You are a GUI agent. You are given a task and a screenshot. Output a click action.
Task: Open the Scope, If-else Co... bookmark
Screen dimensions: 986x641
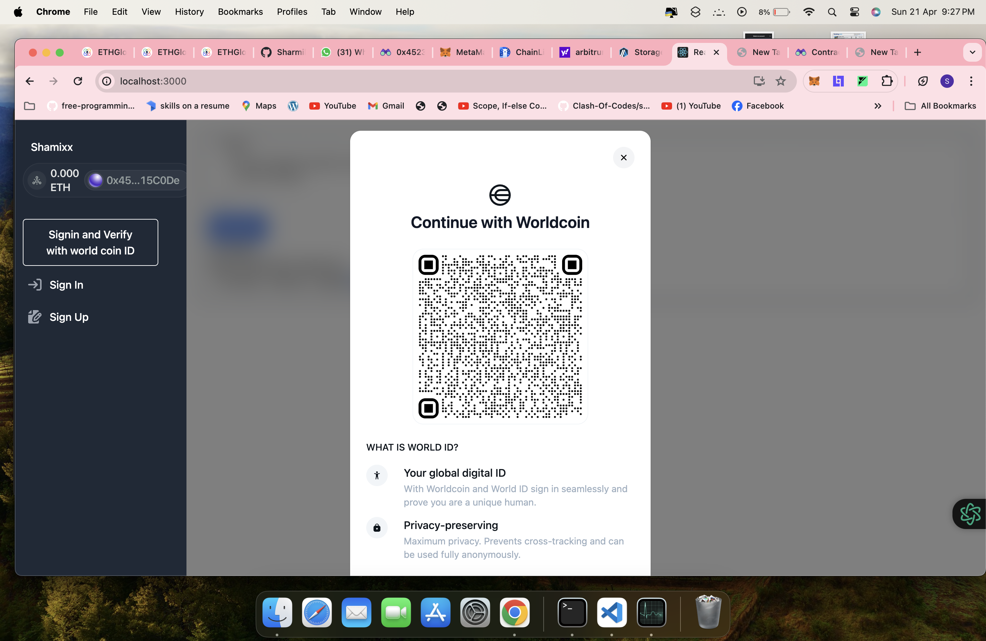[502, 106]
